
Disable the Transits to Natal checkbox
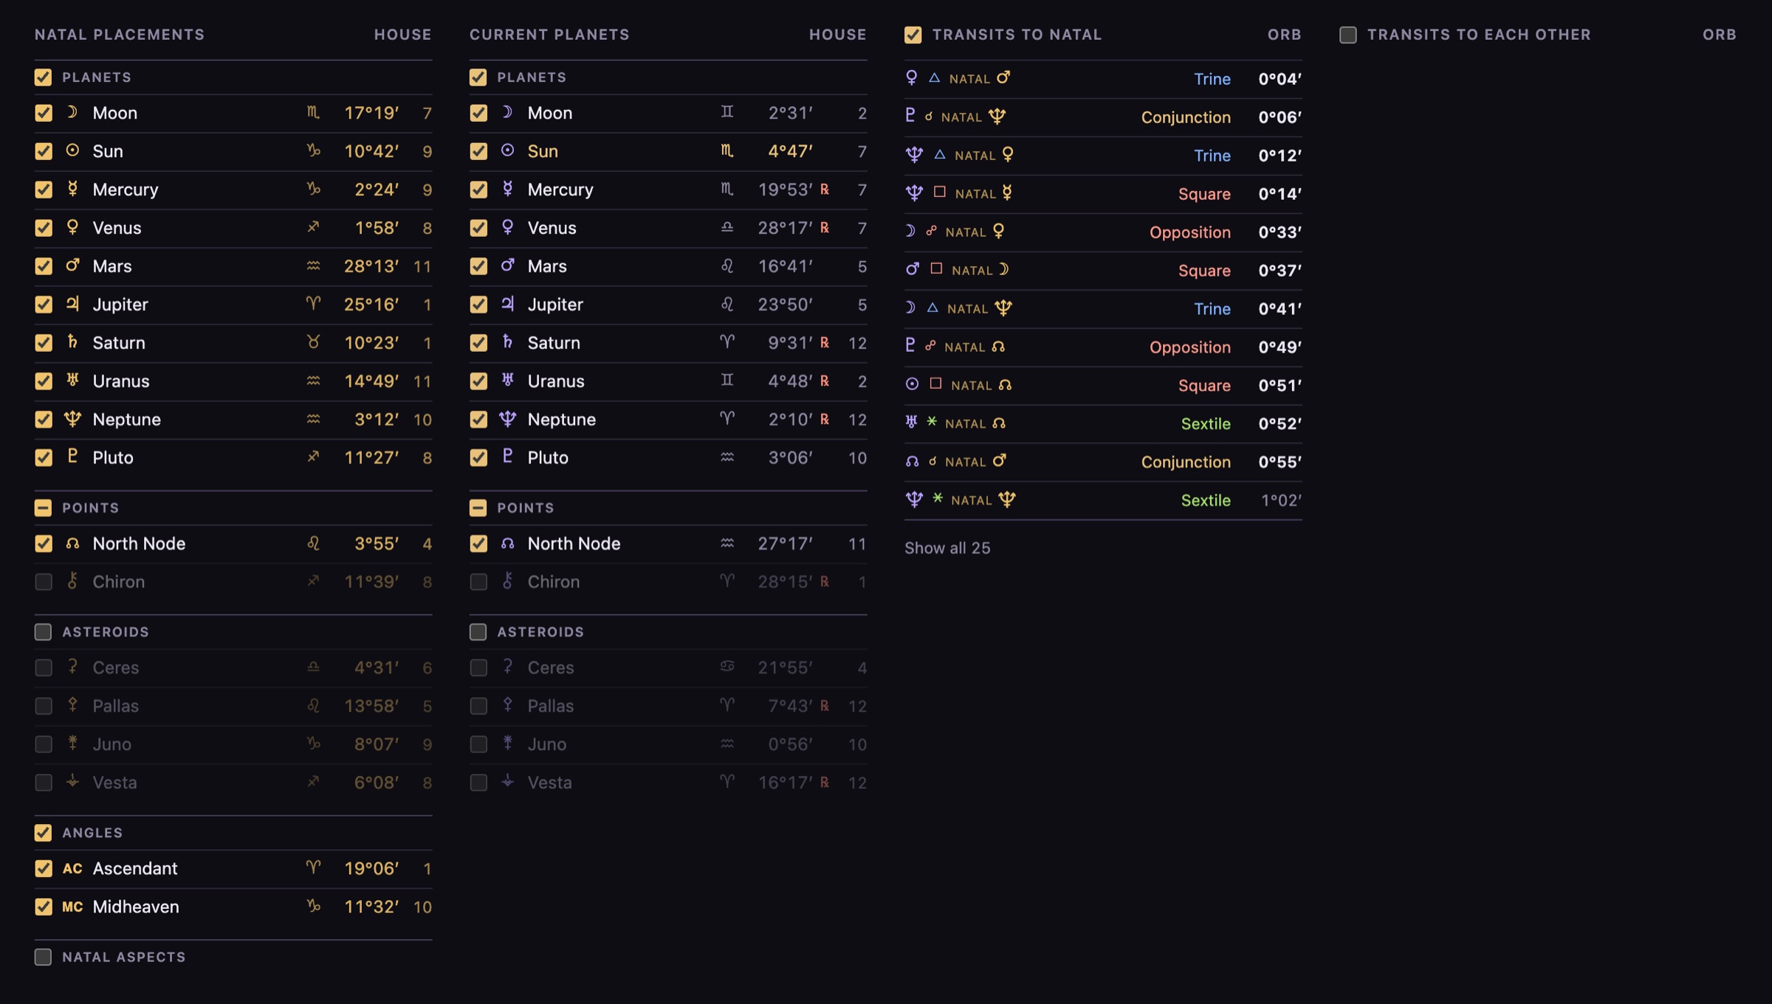(913, 35)
